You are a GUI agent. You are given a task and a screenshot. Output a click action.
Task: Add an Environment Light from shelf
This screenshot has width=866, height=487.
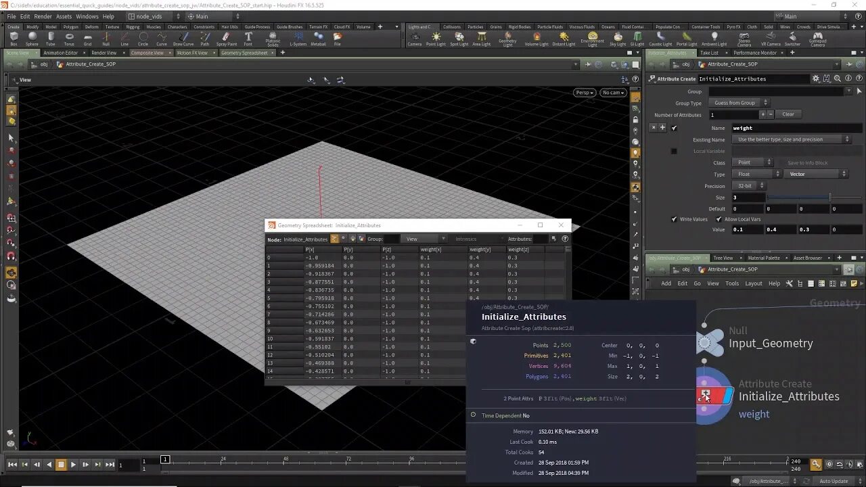[x=592, y=39]
